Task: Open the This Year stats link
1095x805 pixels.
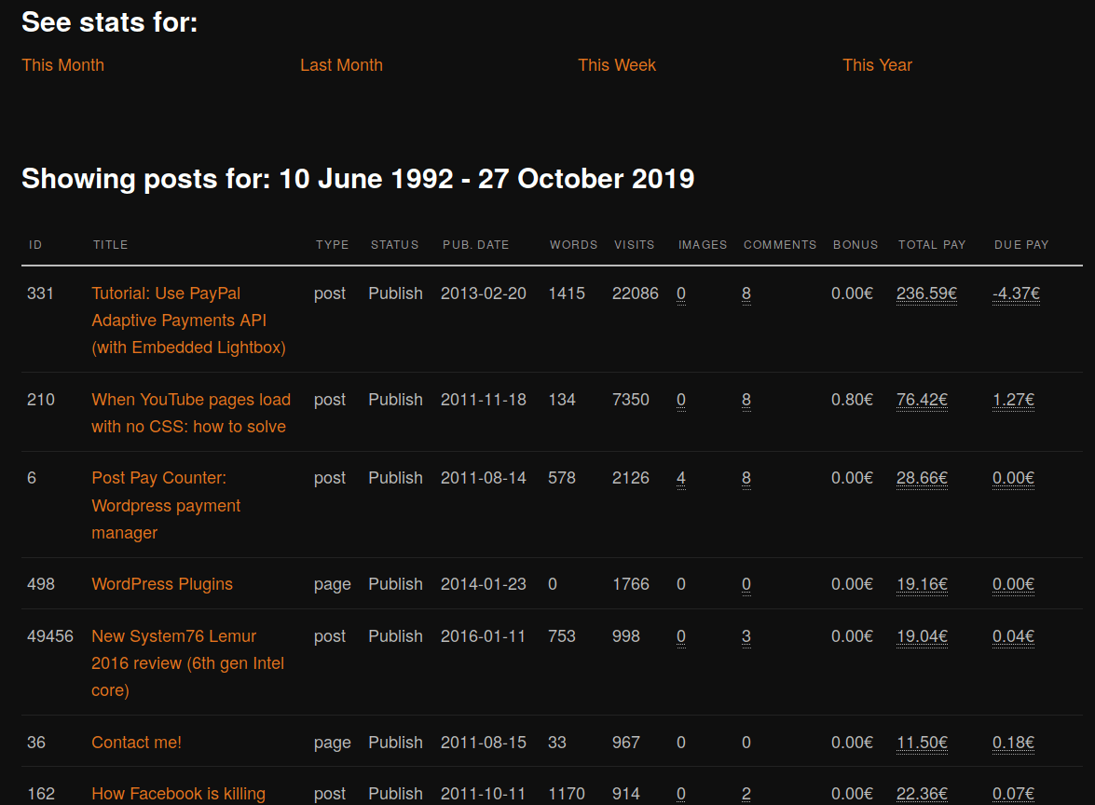Action: (x=877, y=65)
